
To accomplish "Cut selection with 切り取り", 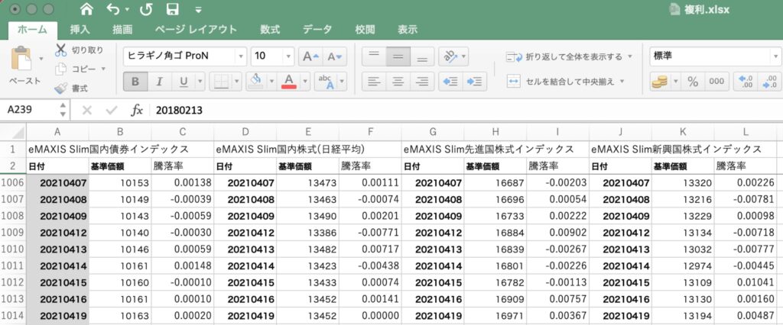I will (x=79, y=50).
